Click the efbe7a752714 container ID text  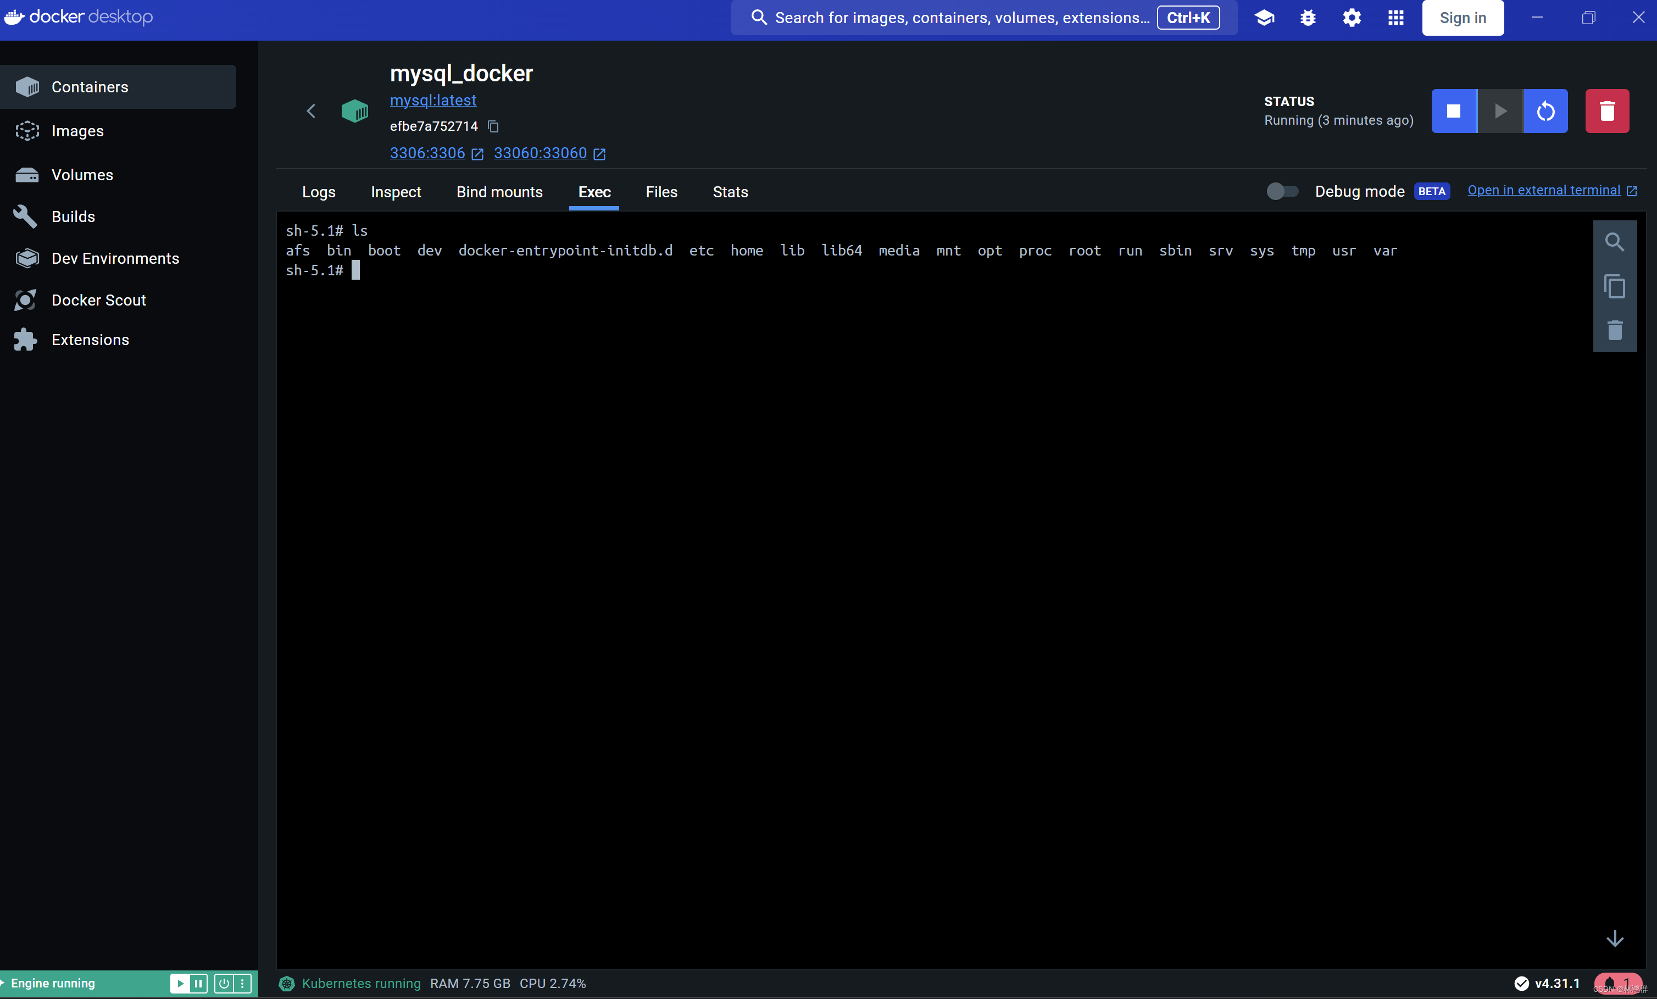[x=433, y=126]
